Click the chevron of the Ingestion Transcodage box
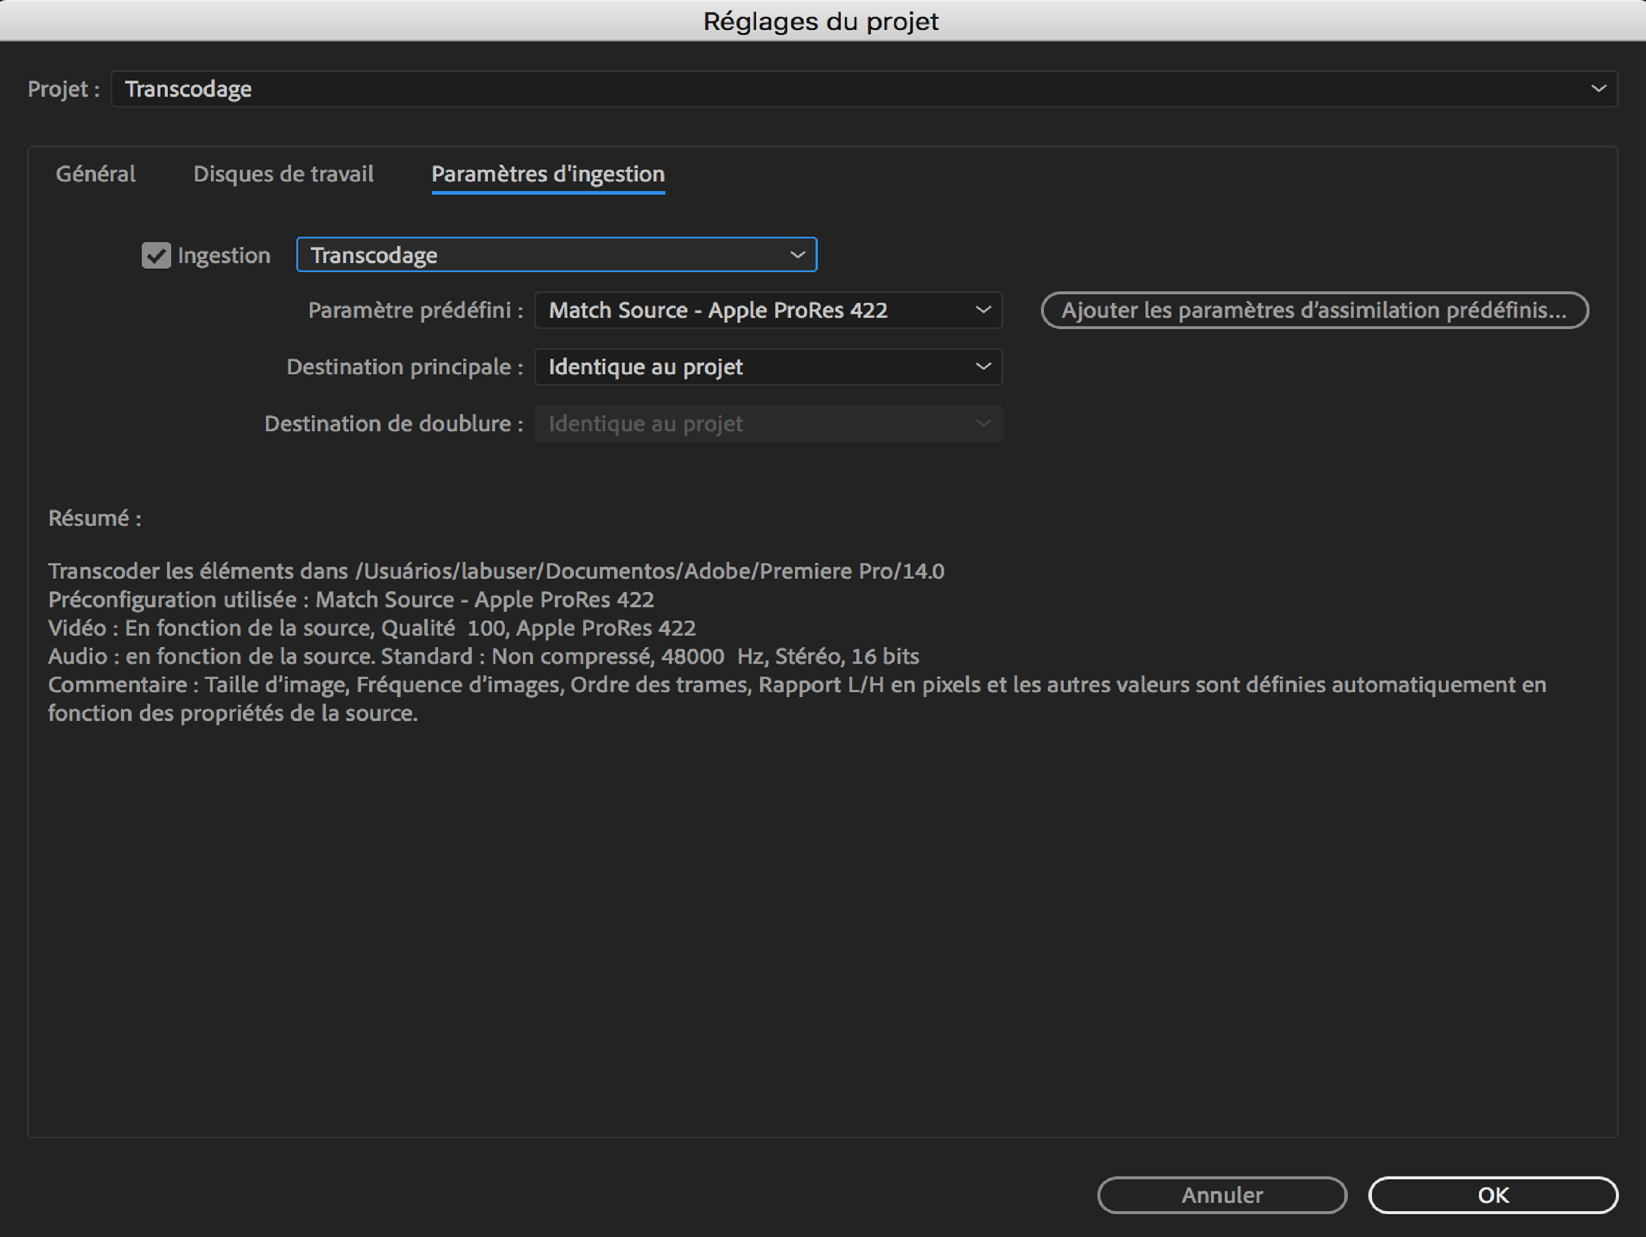The image size is (1646, 1237). pos(797,255)
